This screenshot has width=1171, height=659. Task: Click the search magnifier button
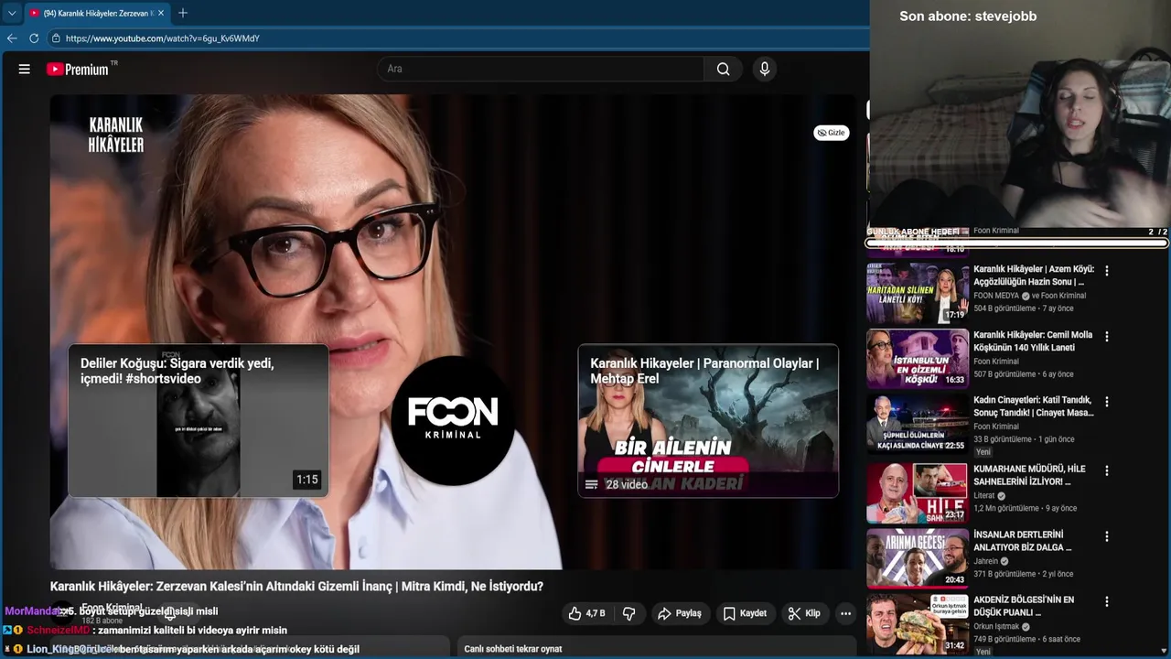(x=723, y=69)
